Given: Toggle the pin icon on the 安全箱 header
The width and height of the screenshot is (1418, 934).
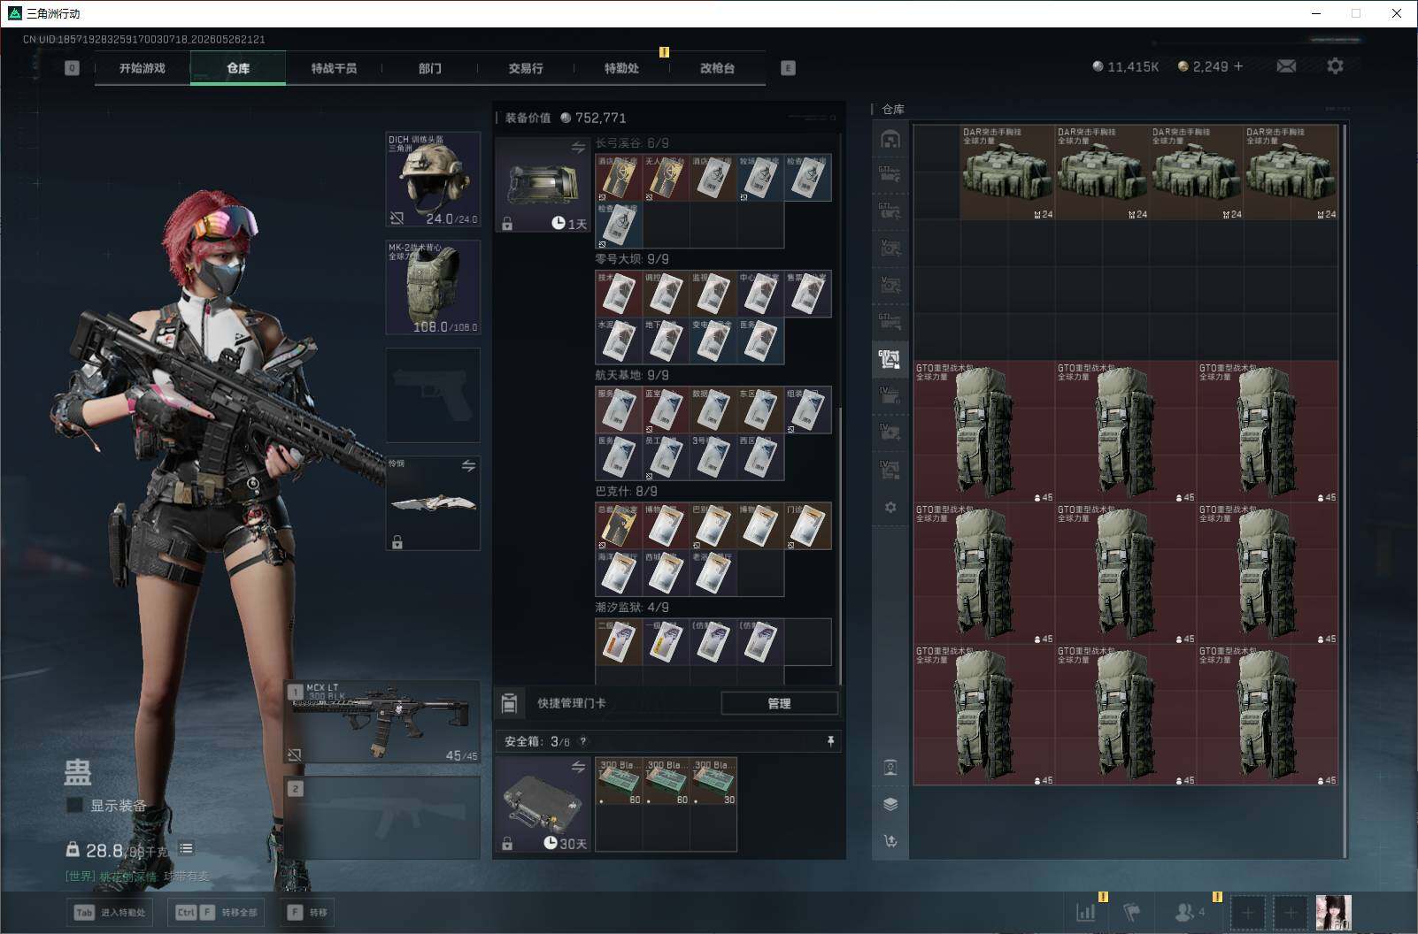Looking at the screenshot, I should coord(830,741).
